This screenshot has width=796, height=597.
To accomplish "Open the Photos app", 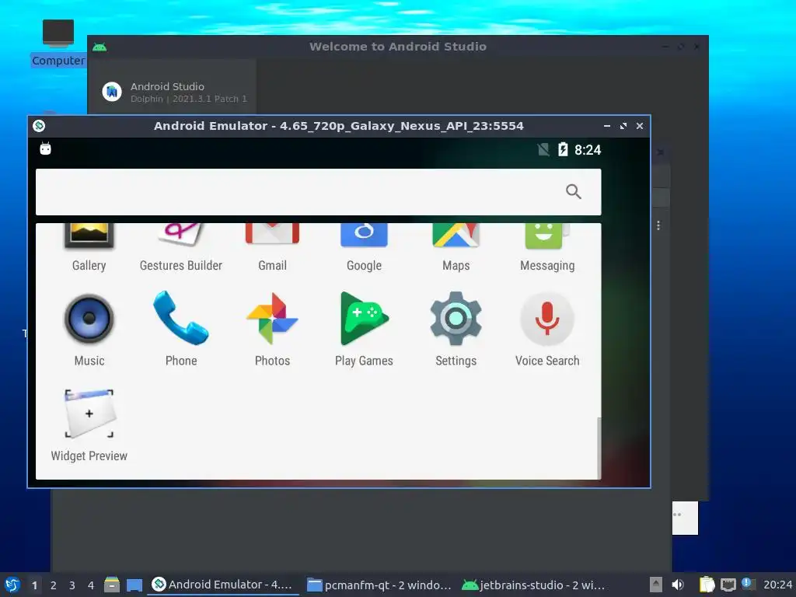I will click(273, 329).
